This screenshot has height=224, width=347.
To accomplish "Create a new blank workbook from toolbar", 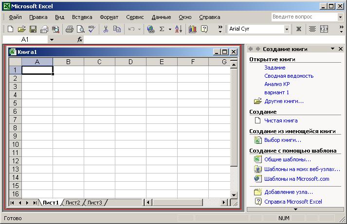I will [10, 29].
